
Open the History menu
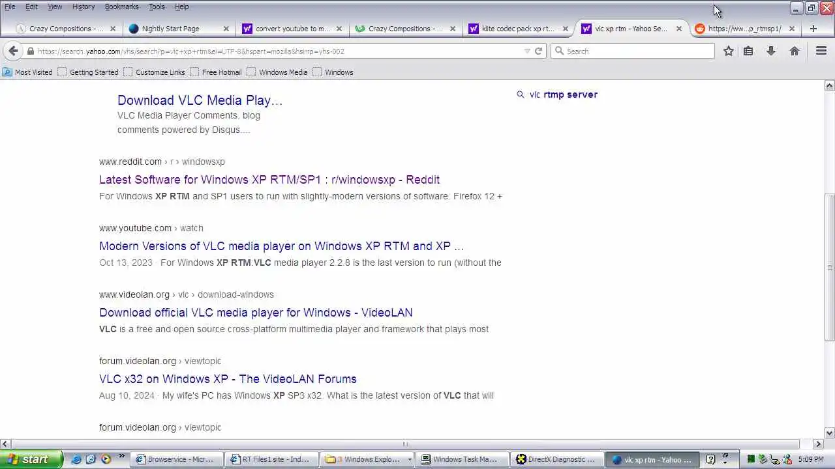coord(83,7)
